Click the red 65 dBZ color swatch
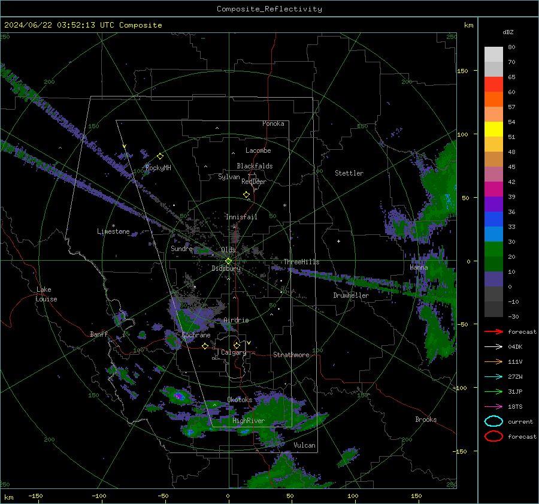Image resolution: width=539 pixels, height=504 pixels. coord(493,84)
